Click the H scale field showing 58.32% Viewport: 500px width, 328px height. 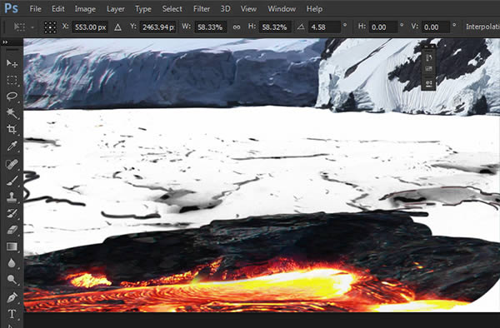tap(275, 27)
